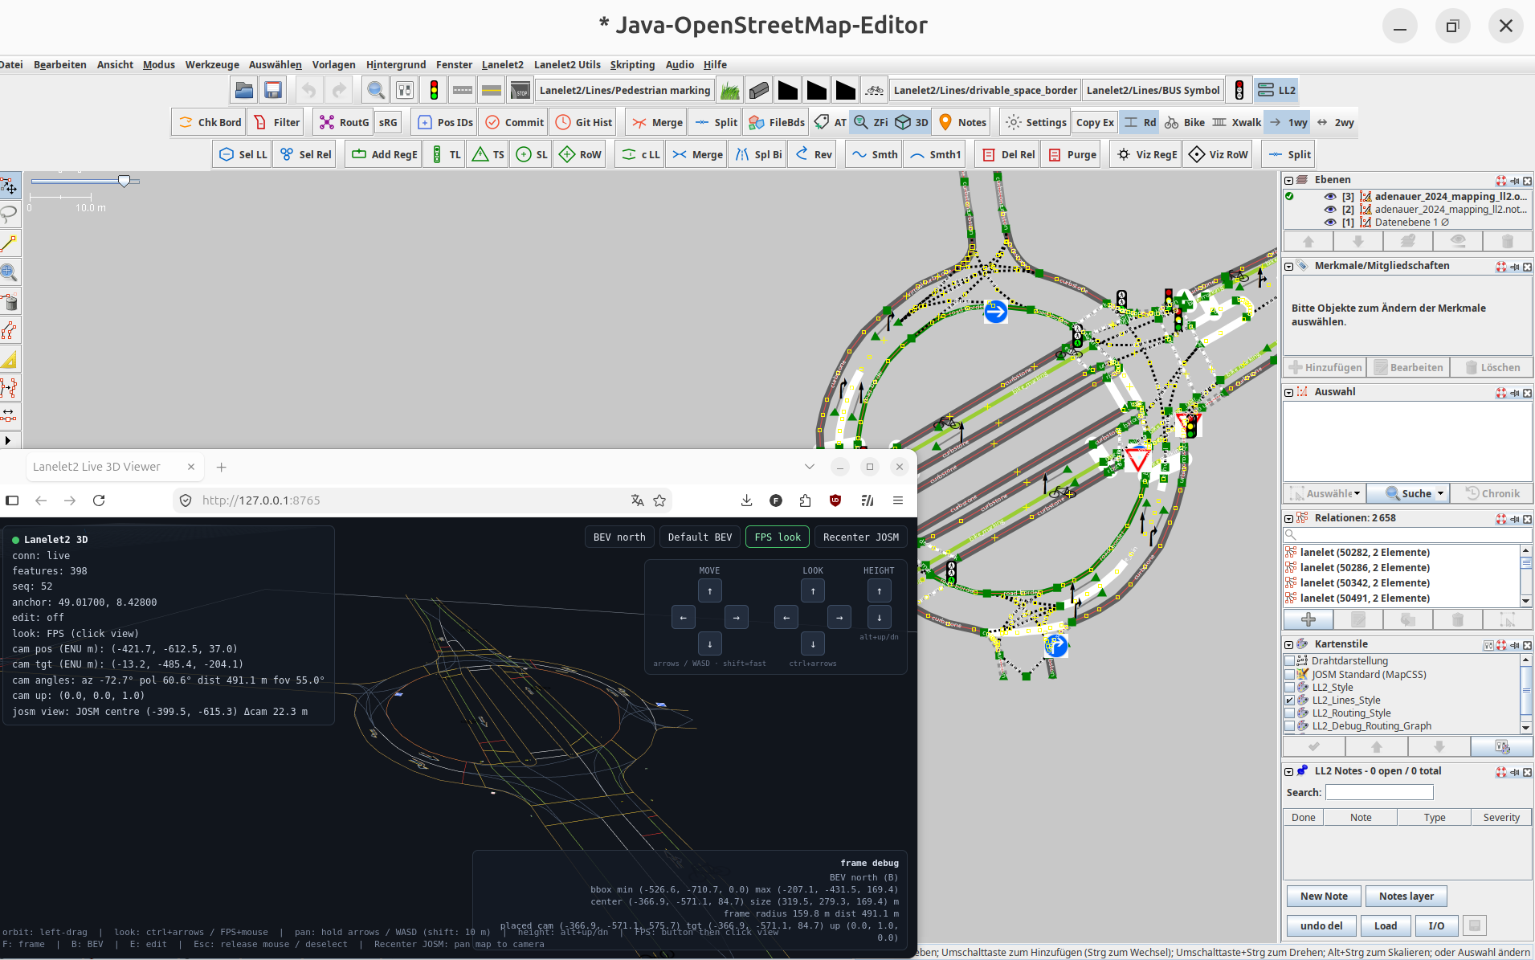1535x960 pixels.
Task: Click the Viz RegE tool
Action: (1146, 154)
